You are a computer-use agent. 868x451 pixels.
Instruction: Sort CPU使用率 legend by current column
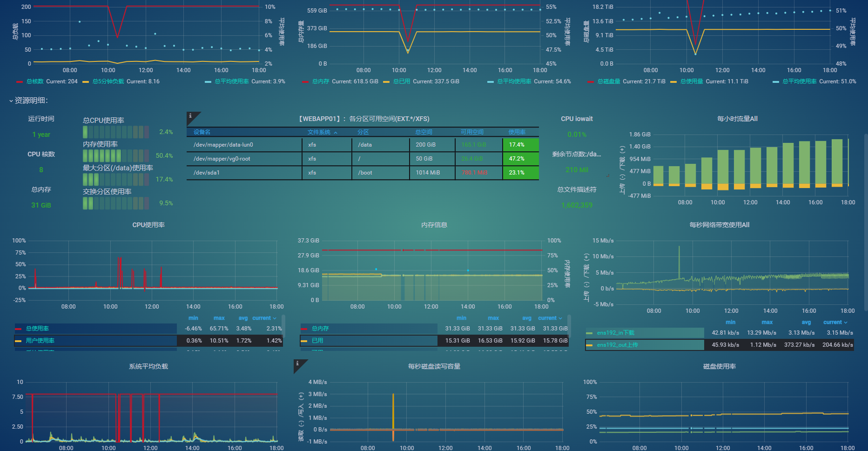pos(264,318)
